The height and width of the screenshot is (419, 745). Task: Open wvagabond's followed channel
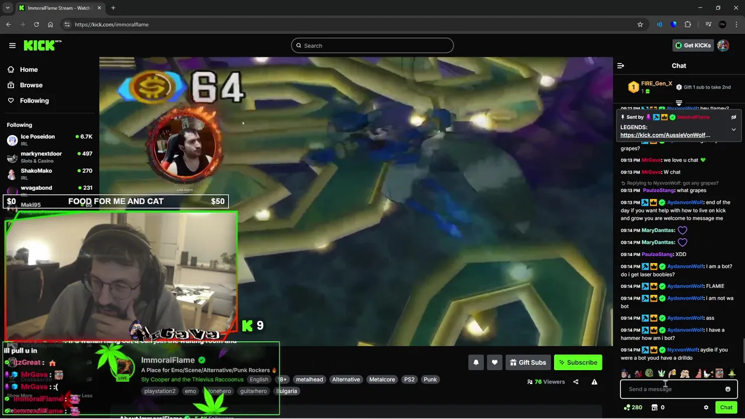pyautogui.click(x=49, y=189)
